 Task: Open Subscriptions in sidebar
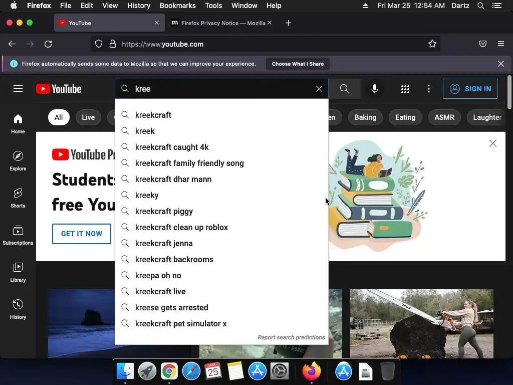pos(18,235)
